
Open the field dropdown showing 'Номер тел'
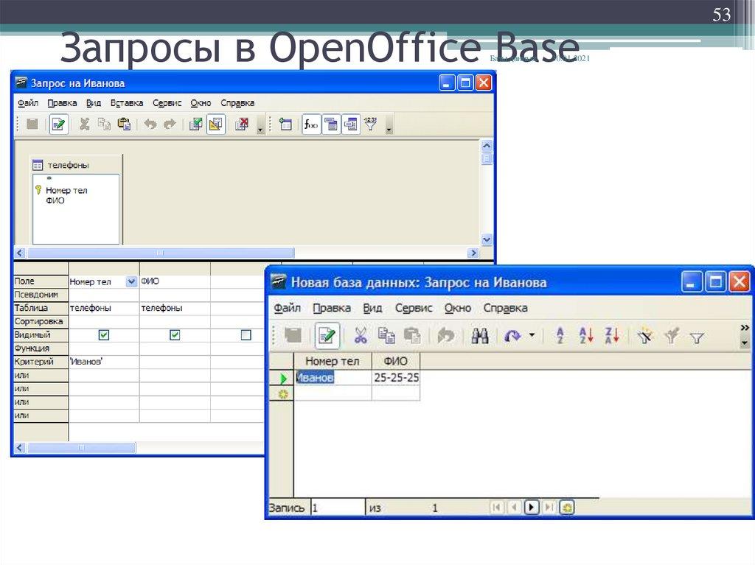pos(131,281)
